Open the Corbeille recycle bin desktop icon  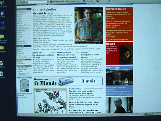point(2,13)
